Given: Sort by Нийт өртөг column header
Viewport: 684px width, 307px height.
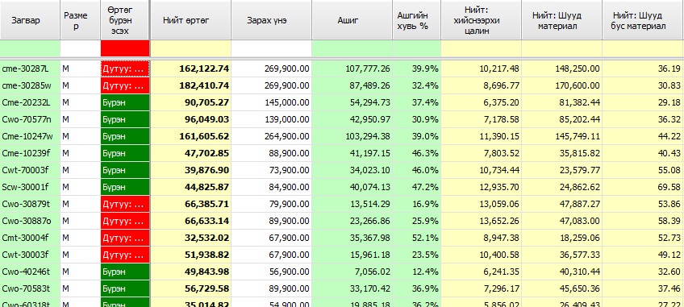Looking at the screenshot, I should [190, 20].
